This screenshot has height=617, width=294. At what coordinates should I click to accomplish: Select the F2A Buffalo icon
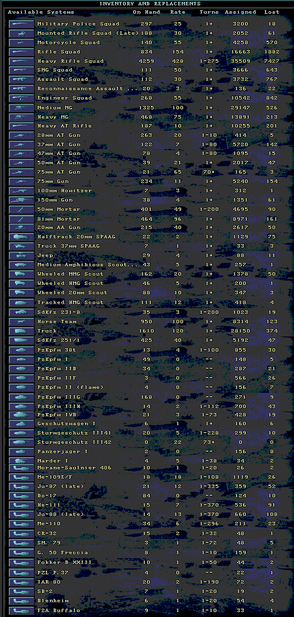click(x=22, y=611)
